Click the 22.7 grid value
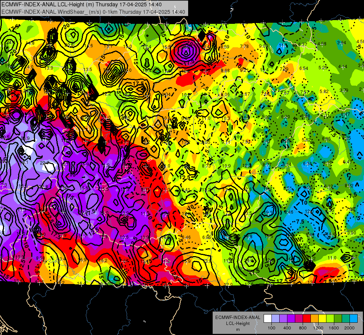The image size is (364, 335). pyautogui.click(x=44, y=163)
